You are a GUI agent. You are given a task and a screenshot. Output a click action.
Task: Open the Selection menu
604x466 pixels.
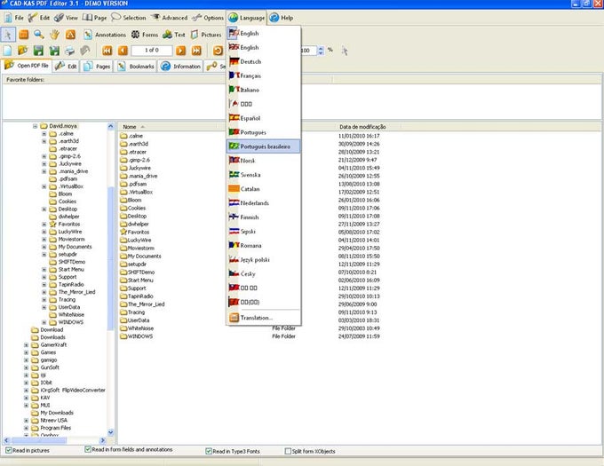coord(129,18)
